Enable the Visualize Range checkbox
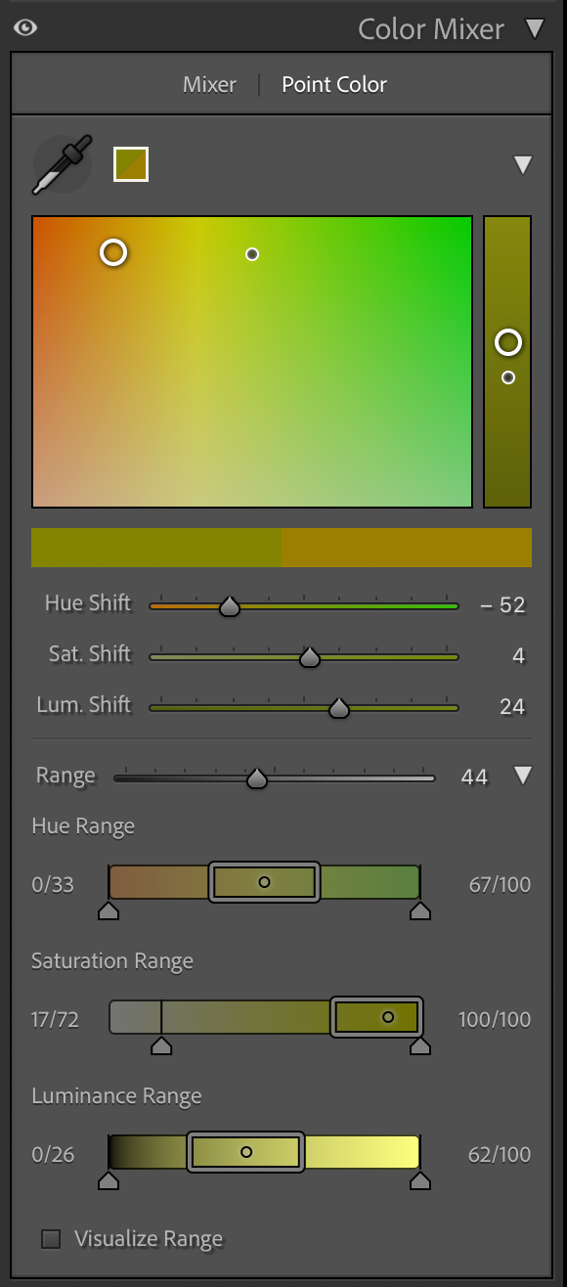 coord(46,1239)
